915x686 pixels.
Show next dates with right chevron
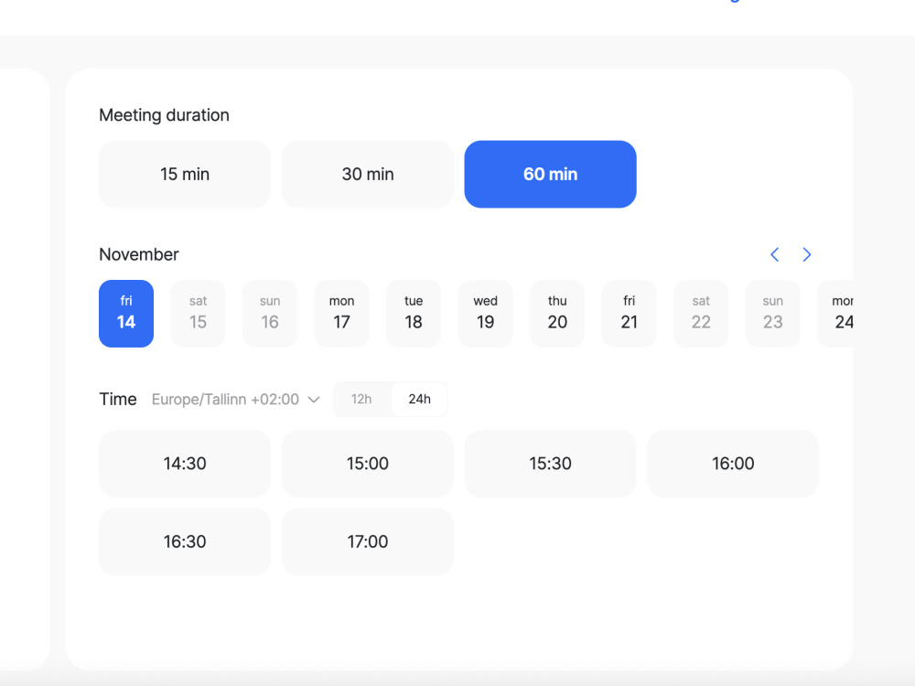click(x=806, y=255)
